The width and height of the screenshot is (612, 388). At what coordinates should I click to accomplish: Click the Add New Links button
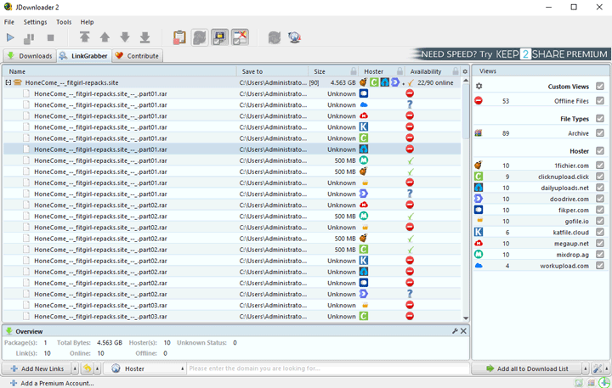37,368
